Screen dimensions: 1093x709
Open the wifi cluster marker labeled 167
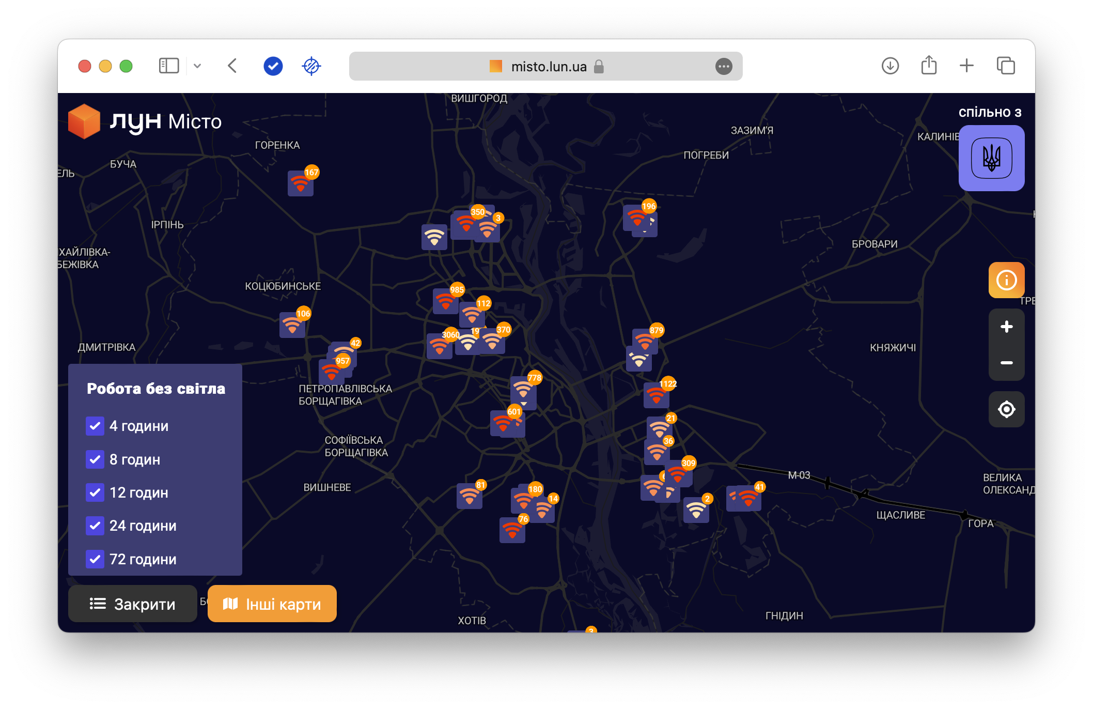(301, 183)
